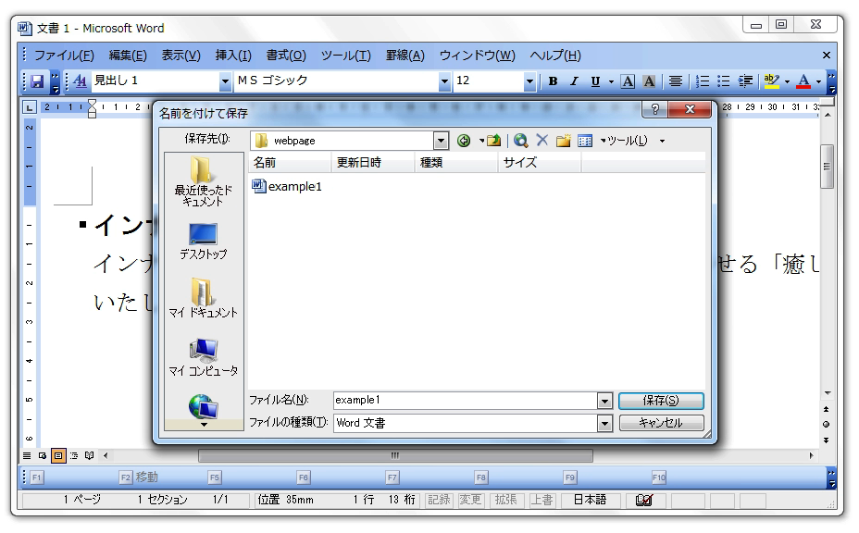Expand the ファイルの種類 dropdown
859x533 pixels.
click(x=604, y=423)
